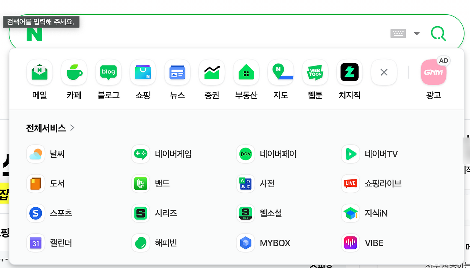
Task: Open the GNM ad (광고) shortcut
Action: (x=434, y=80)
